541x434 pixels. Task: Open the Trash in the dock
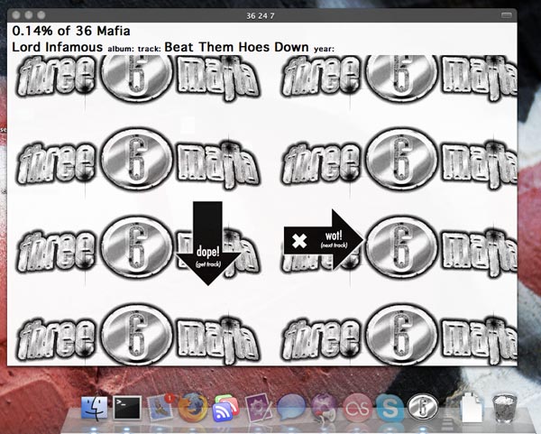[504, 408]
